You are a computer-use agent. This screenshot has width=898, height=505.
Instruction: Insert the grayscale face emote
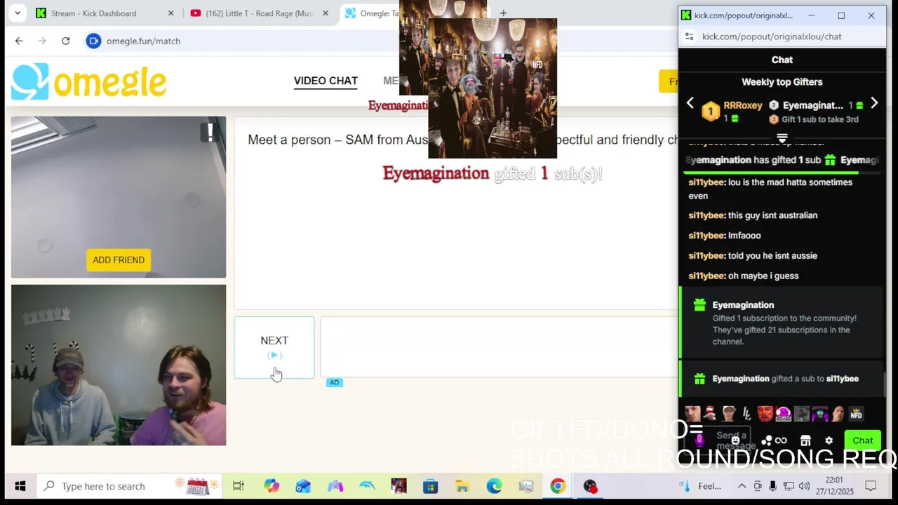pos(801,414)
